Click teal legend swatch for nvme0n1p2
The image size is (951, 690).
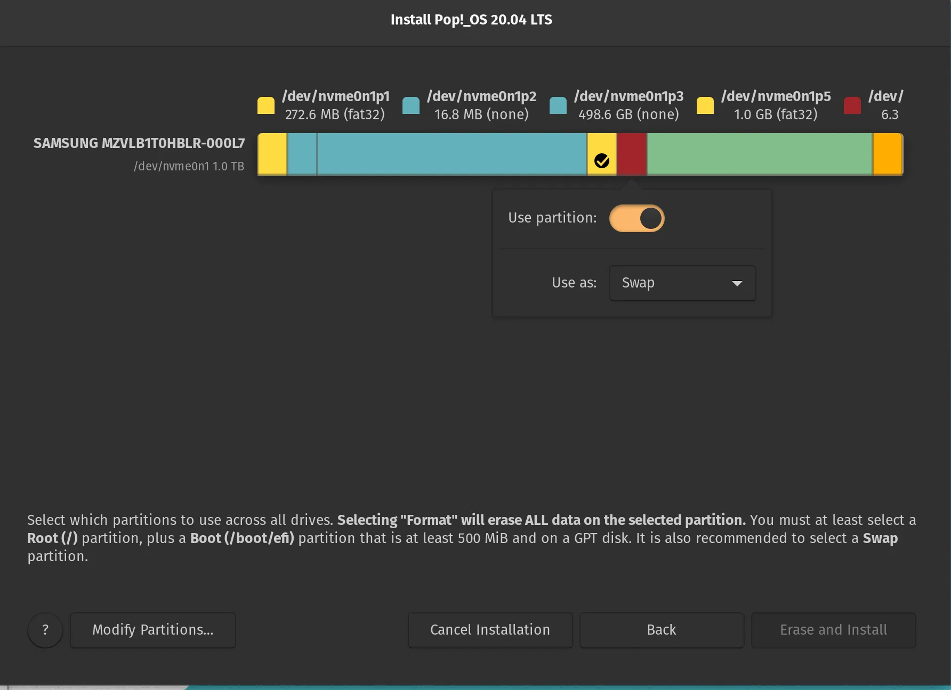click(x=411, y=105)
